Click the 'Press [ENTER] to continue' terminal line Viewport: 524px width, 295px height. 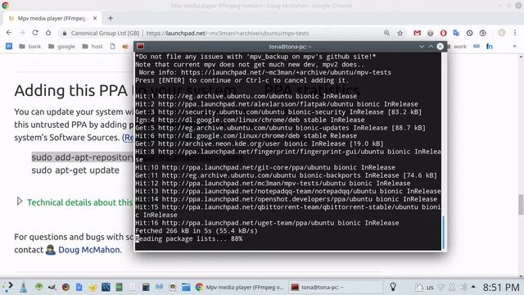click(242, 80)
